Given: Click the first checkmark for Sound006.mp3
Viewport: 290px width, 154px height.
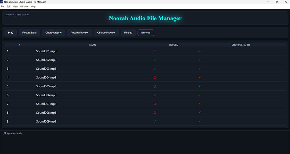Looking at the screenshot, I should pyautogui.click(x=155, y=95).
